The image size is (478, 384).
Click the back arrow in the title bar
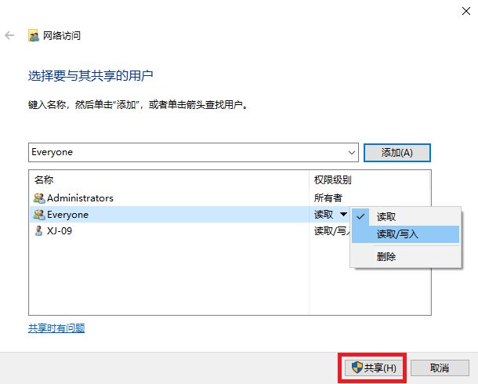(x=10, y=36)
